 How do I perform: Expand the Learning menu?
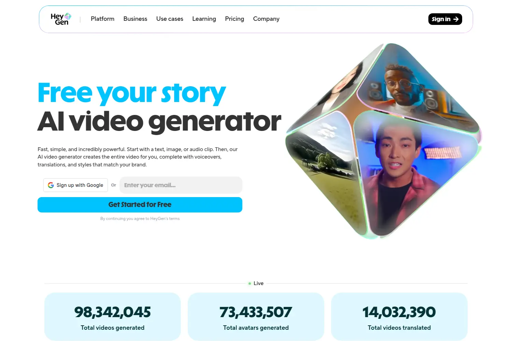(204, 19)
